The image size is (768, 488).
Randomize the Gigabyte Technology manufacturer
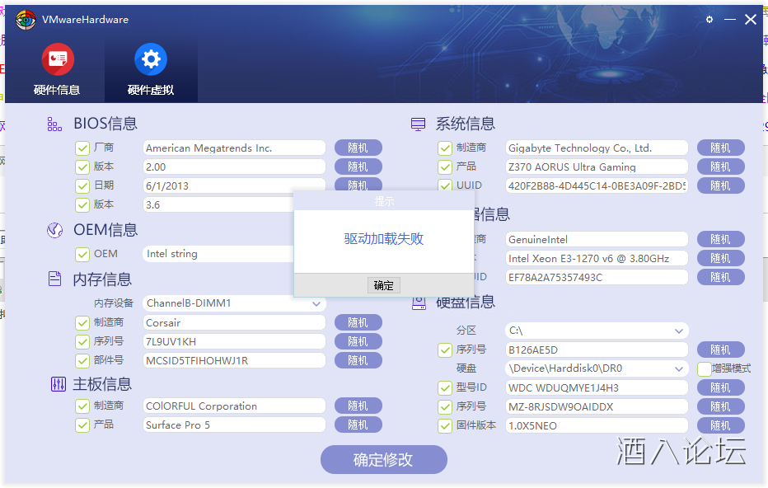(x=720, y=148)
